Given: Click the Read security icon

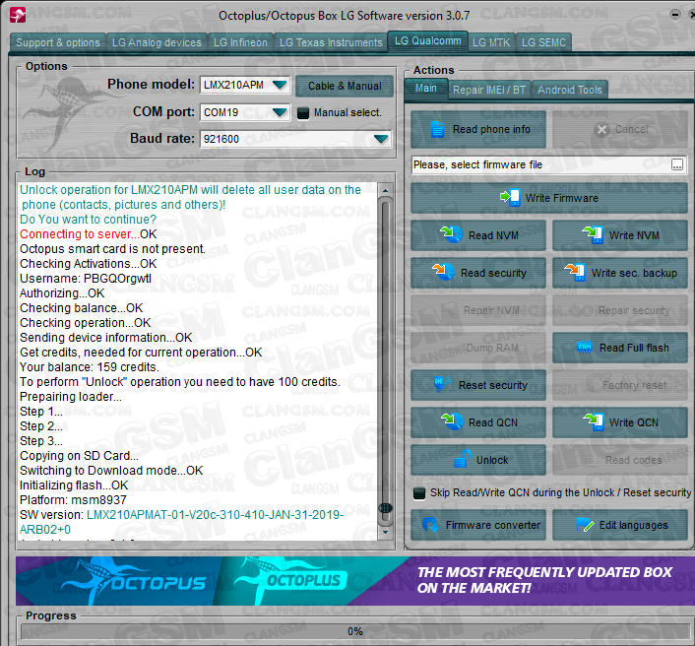Looking at the screenshot, I should [443, 272].
